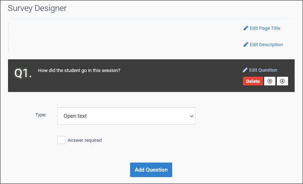The image size is (303, 184).
Task: Move question Q1 up with the arrow
Action: [270, 81]
